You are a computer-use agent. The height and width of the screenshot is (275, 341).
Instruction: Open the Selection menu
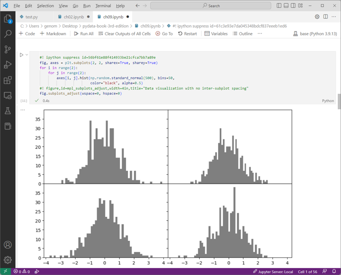pos(45,6)
